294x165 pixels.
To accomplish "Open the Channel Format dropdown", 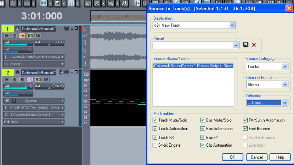I will [x=284, y=85].
